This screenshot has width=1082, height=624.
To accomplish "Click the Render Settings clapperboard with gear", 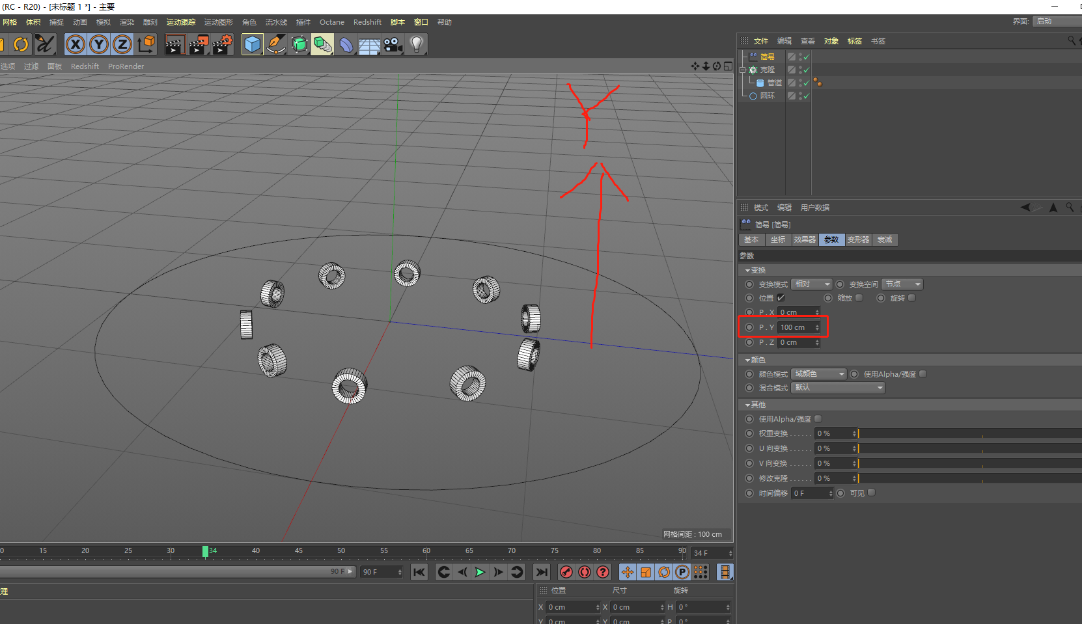I will (222, 44).
